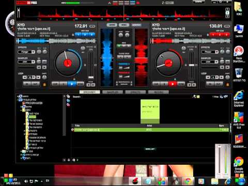Click the left deck blue turntable platter
Screen dimensions: 248x186
(68, 63)
